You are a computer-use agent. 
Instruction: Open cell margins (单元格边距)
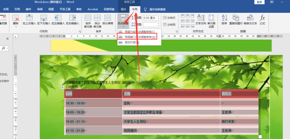211,21
